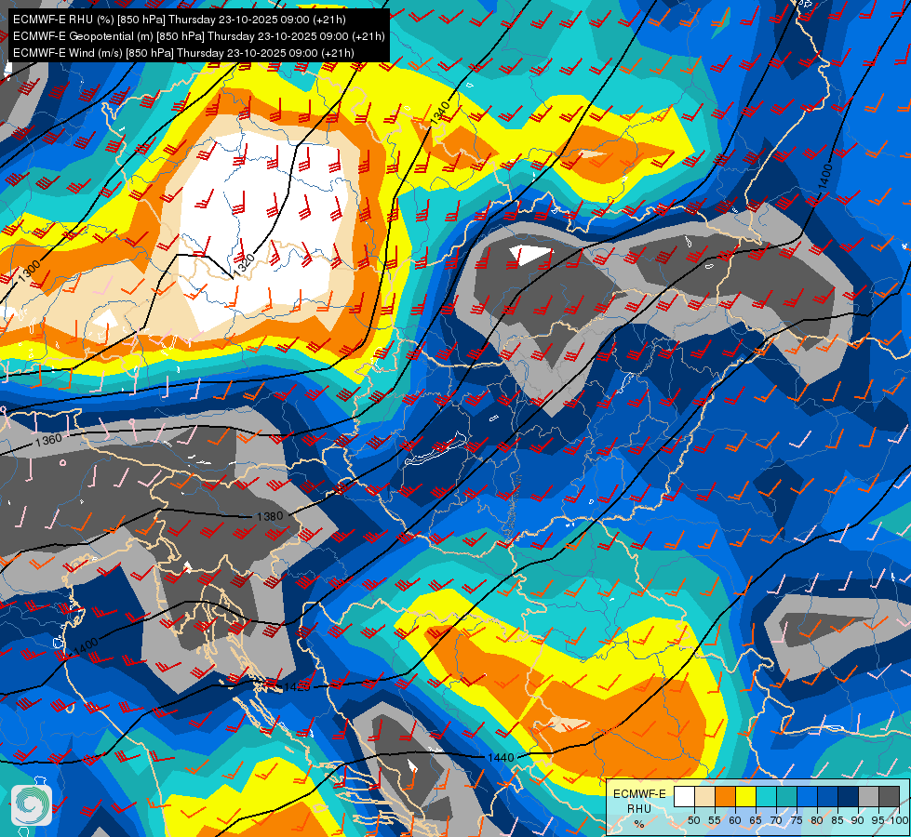Click the 1300 geopotential contour label

pyautogui.click(x=29, y=272)
